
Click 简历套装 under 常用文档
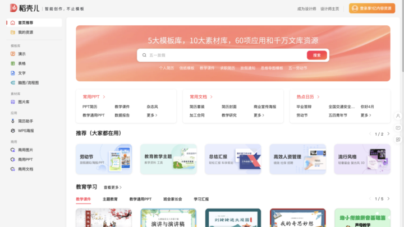(x=197, y=106)
